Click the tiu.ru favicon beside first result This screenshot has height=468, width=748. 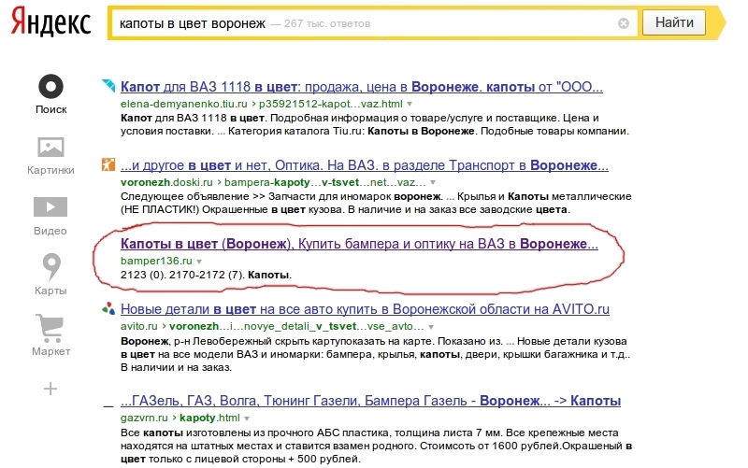108,86
